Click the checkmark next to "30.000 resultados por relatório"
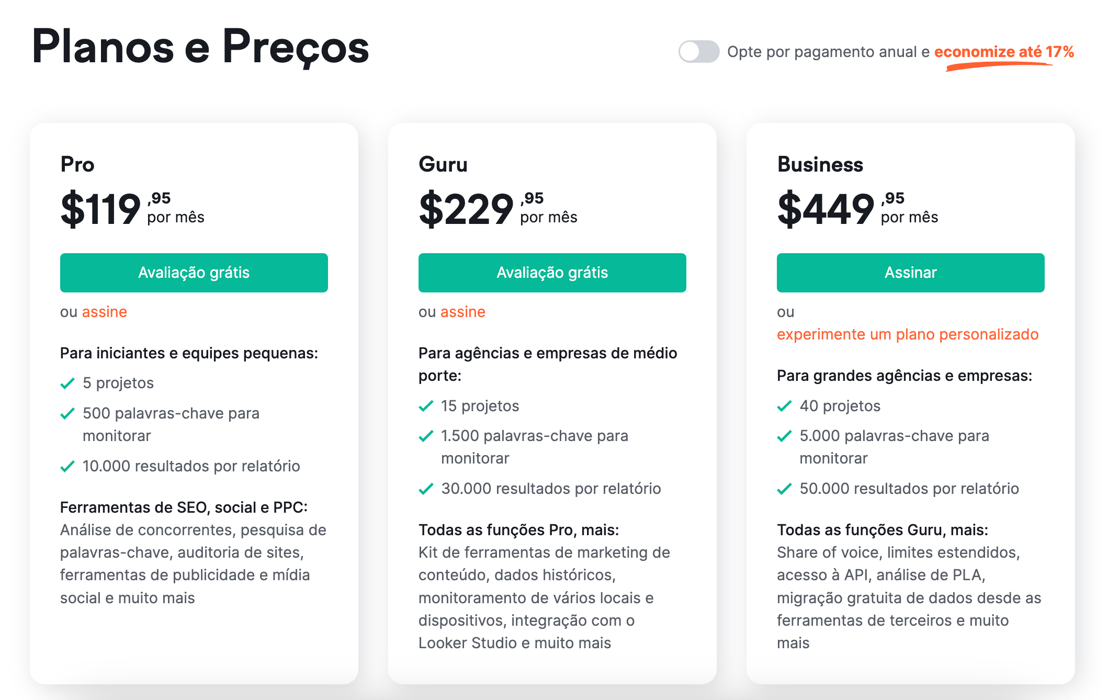Image resolution: width=1108 pixels, height=700 pixels. click(x=425, y=489)
